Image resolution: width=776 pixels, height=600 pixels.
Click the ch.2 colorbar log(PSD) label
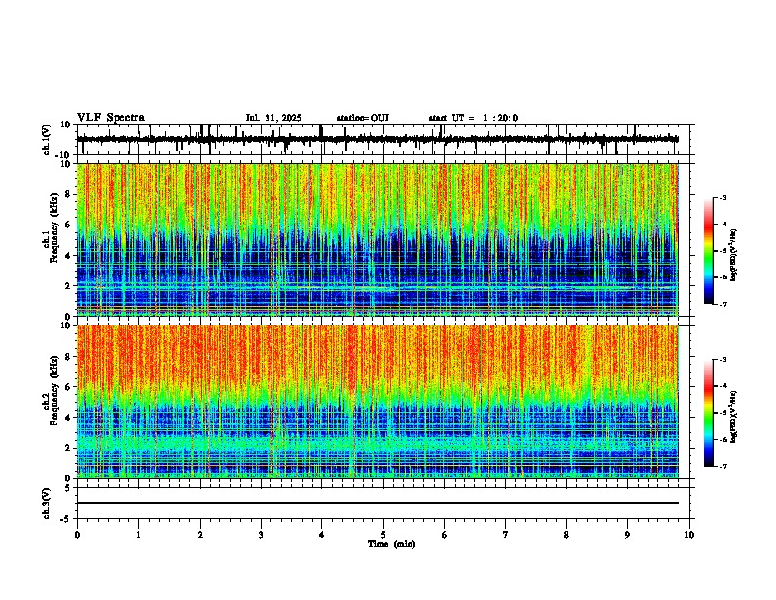734,417
